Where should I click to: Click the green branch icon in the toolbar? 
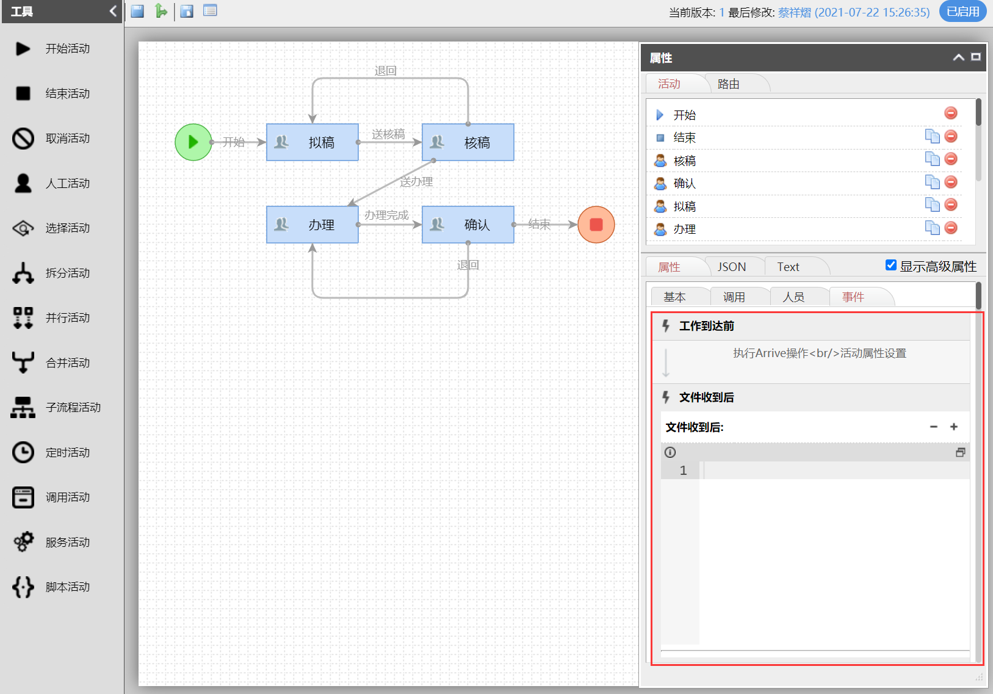pos(161,10)
